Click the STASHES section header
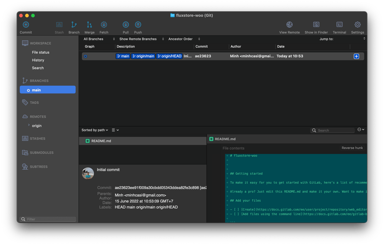This screenshot has width=384, height=245. click(x=38, y=139)
